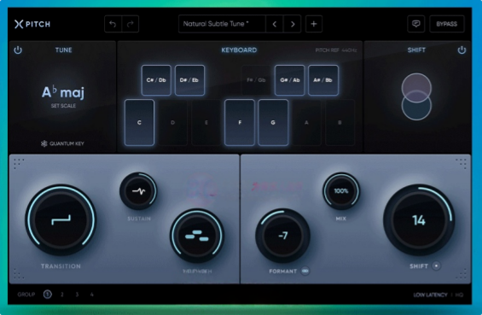Click the Set Scale label

pyautogui.click(x=63, y=106)
